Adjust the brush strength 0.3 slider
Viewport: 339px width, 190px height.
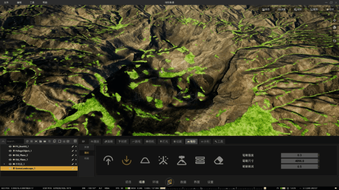[x=300, y=155]
